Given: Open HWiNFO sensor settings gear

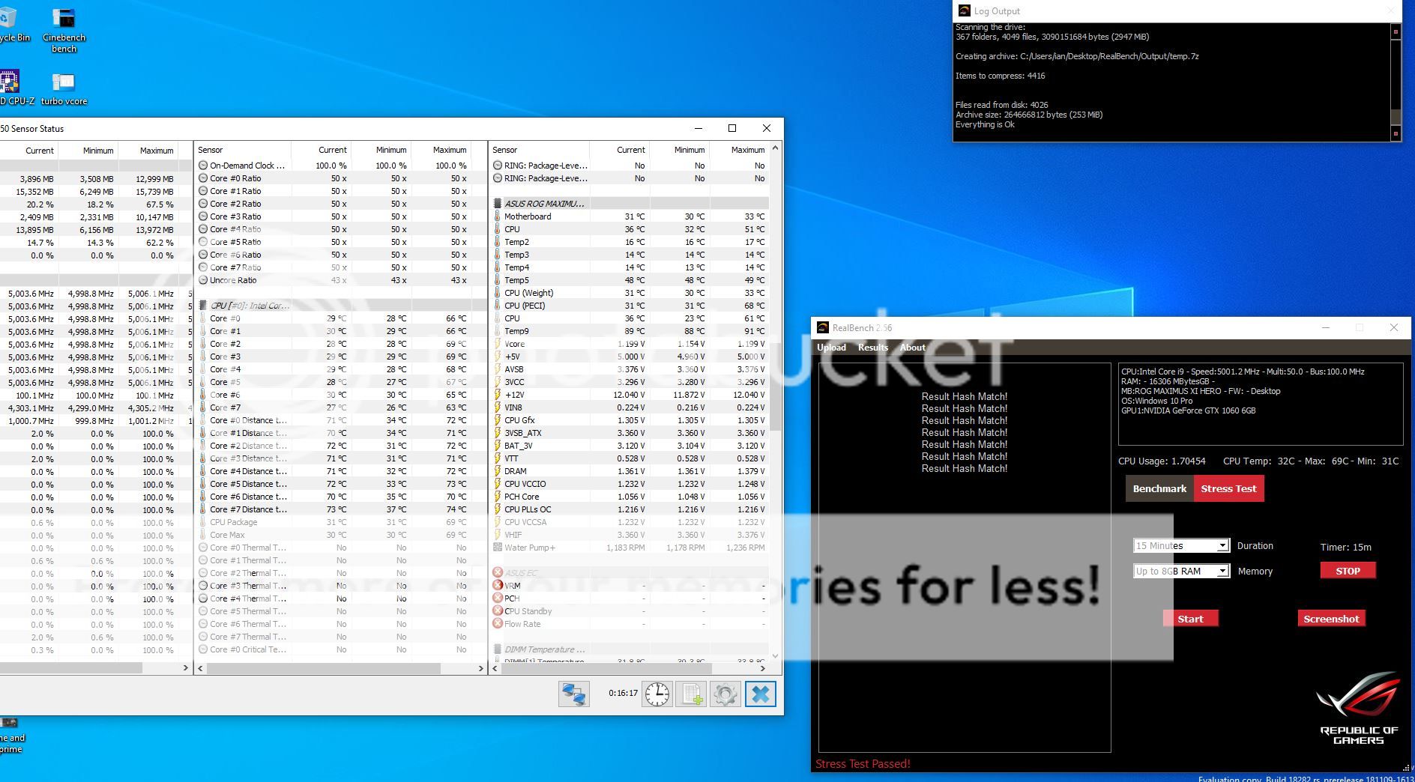Looking at the screenshot, I should coord(725,694).
